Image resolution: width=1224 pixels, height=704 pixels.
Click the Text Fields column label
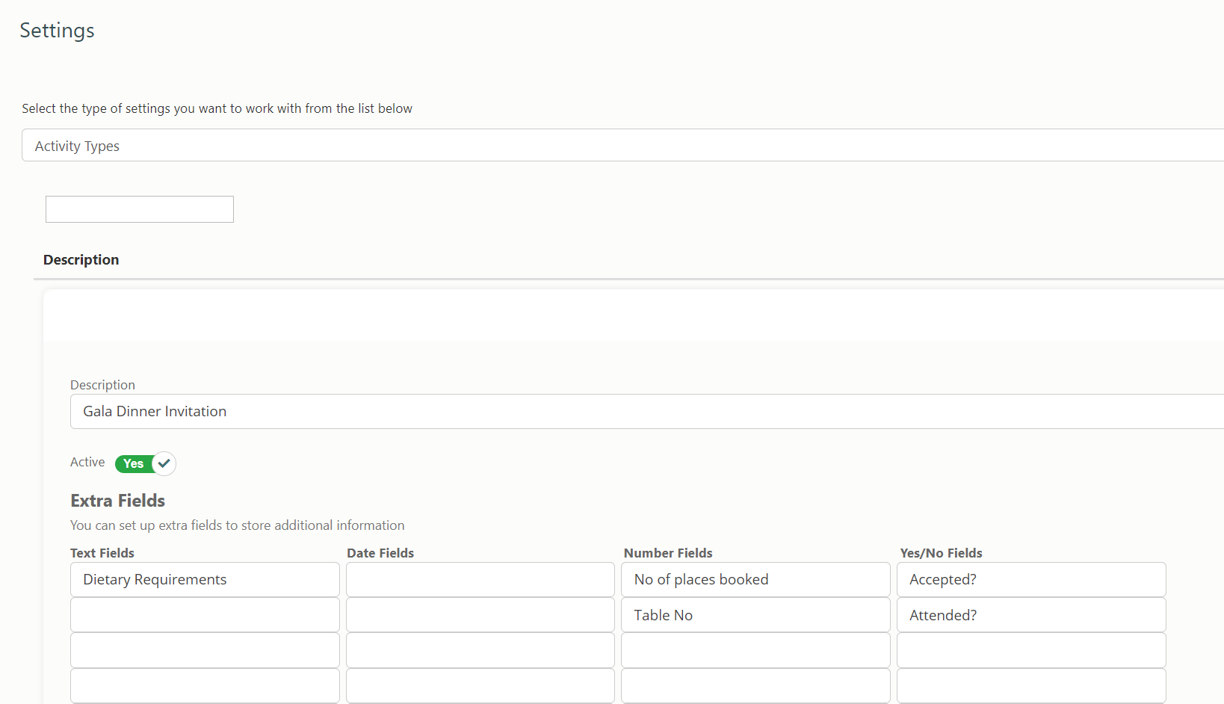pos(102,553)
